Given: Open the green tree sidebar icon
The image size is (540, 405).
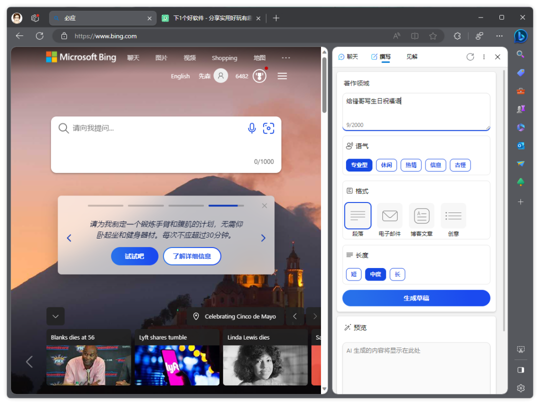Looking at the screenshot, I should coord(520,182).
